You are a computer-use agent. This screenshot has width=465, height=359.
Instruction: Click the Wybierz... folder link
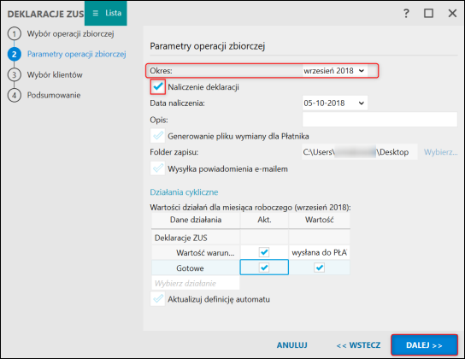coord(441,152)
